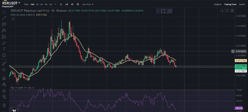Viewport: 248px width, 112px height.
Task: Switch to the 1W interval
Action: pos(51,4)
